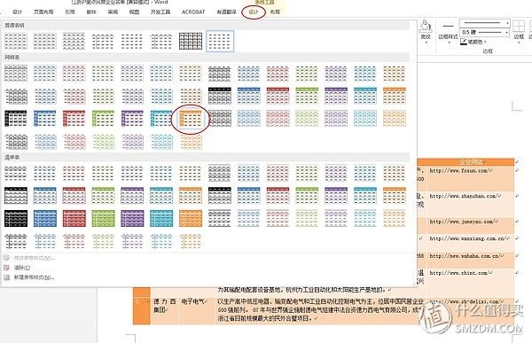
Task: Switch to the 布局 table tools tab
Action: coord(275,12)
